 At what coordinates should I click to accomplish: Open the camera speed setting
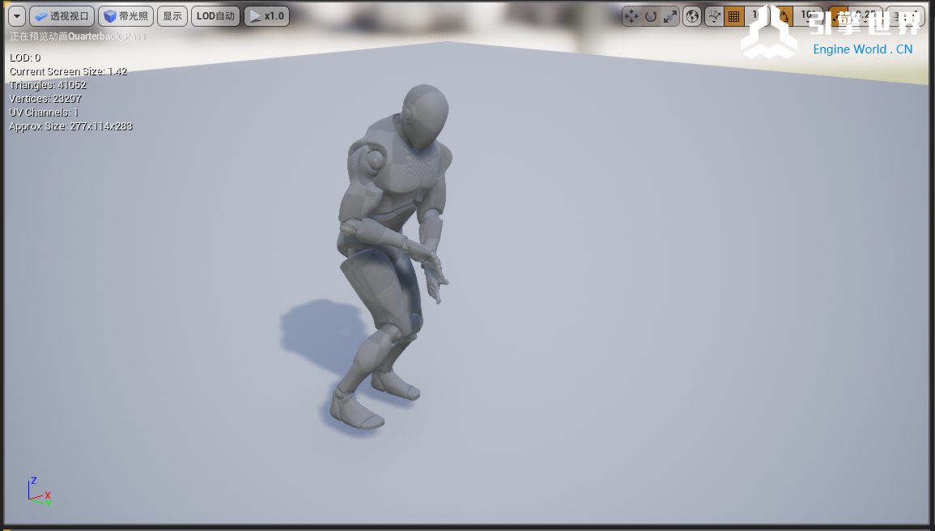905,16
